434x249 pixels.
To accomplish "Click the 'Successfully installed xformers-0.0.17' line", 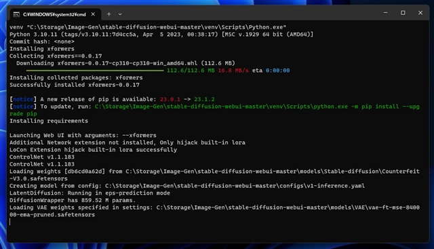I will [75, 85].
